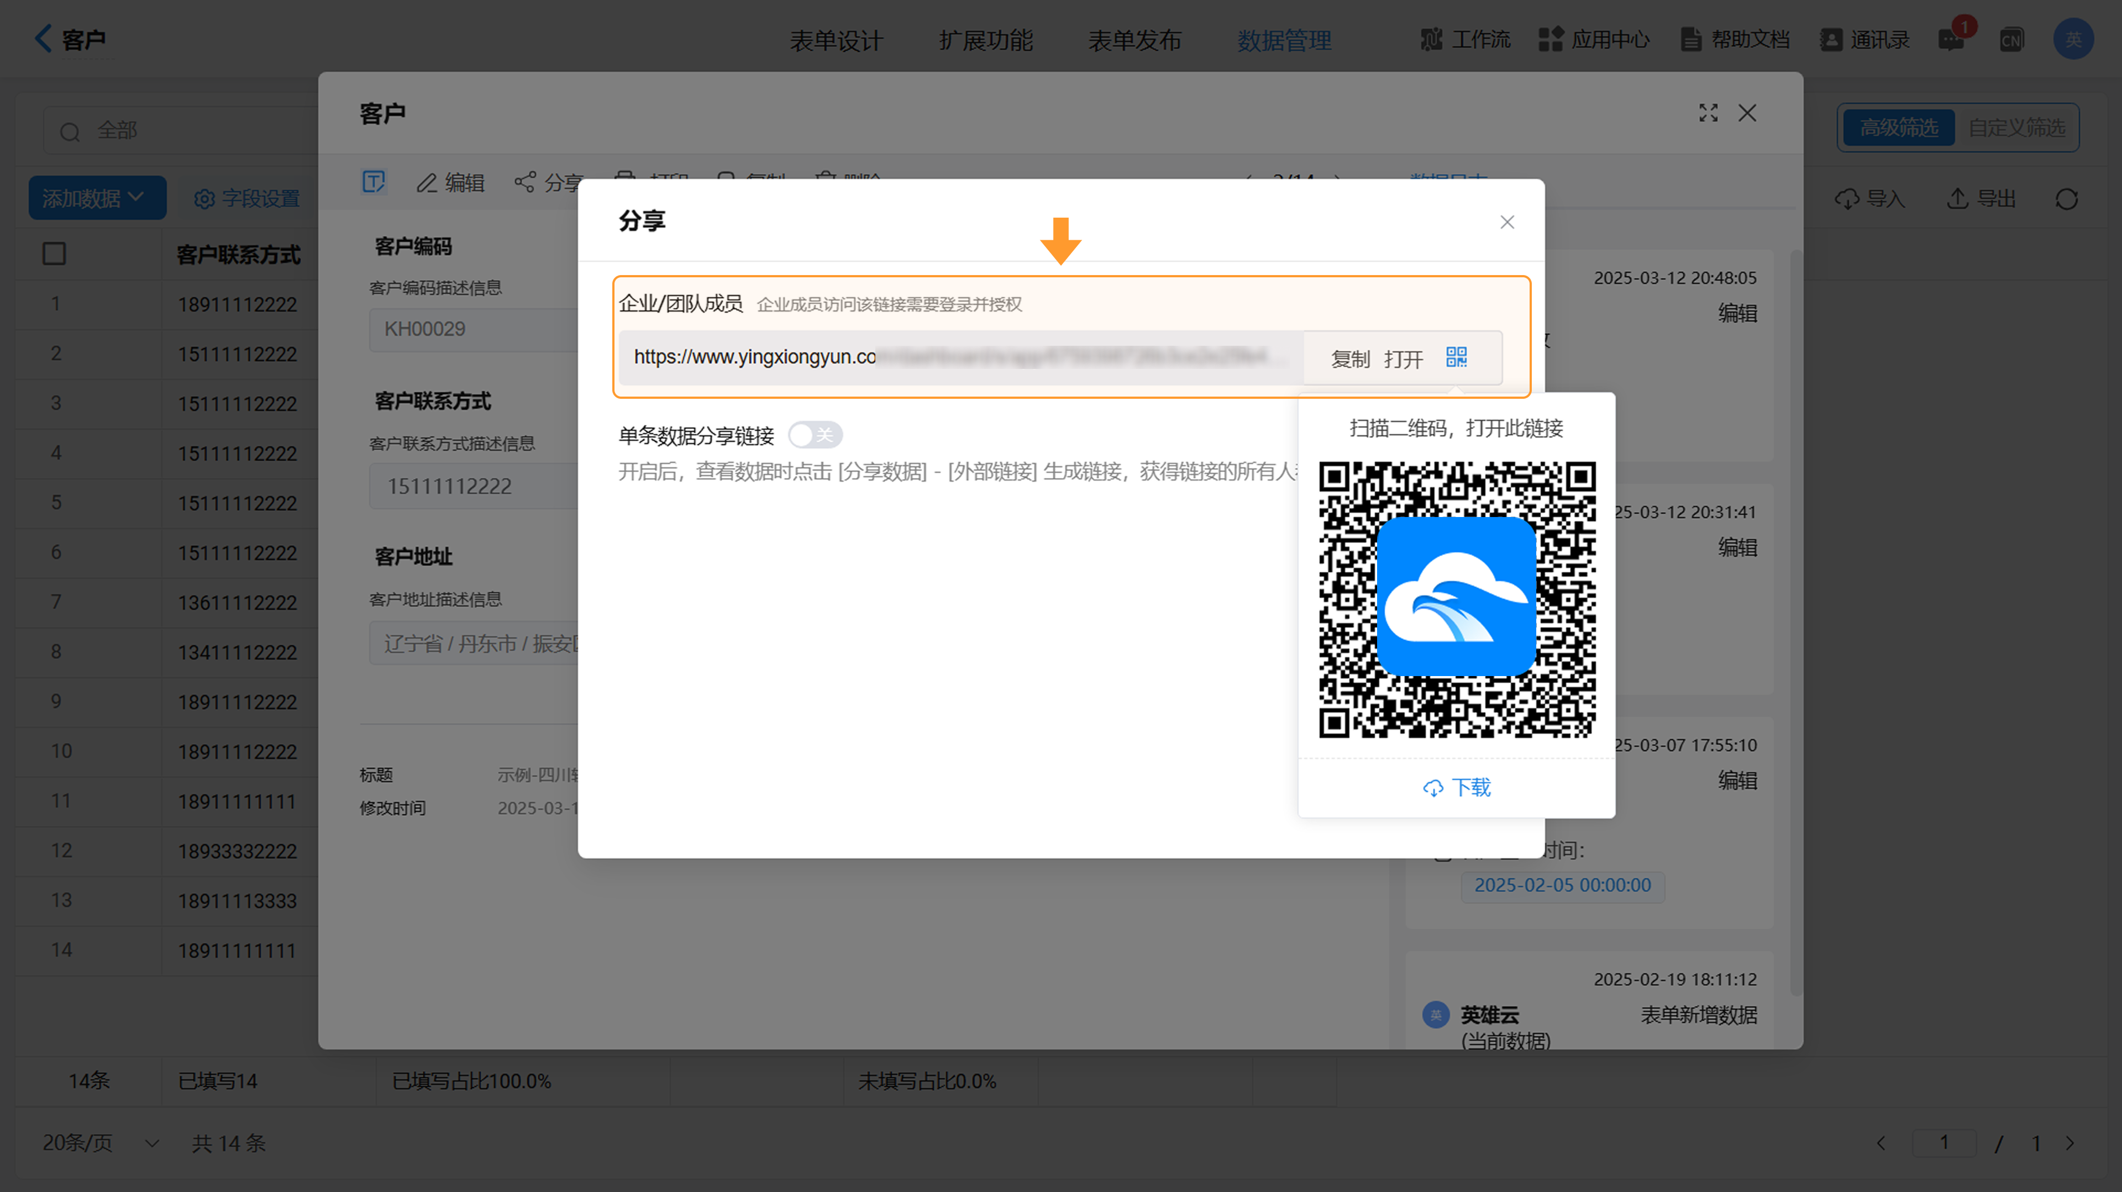Click 编辑 in the detail toolbar
Screen dimensions: 2122x1192
point(450,183)
